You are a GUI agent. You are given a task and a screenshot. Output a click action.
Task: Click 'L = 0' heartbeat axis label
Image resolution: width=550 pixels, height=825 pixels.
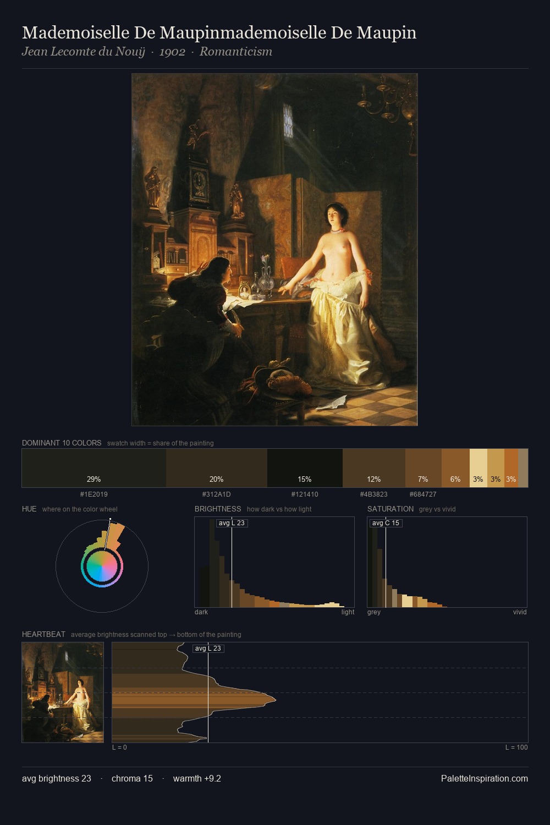(x=119, y=747)
